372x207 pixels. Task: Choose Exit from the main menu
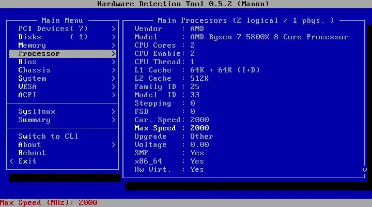(x=63, y=161)
